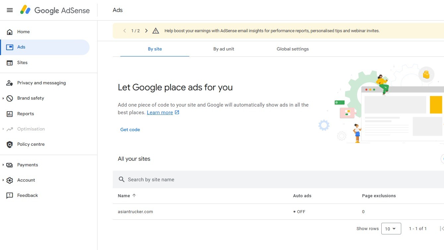The width and height of the screenshot is (444, 250).
Task: Click the 1 - 1 of 1 pagination text
Action: coord(418,229)
